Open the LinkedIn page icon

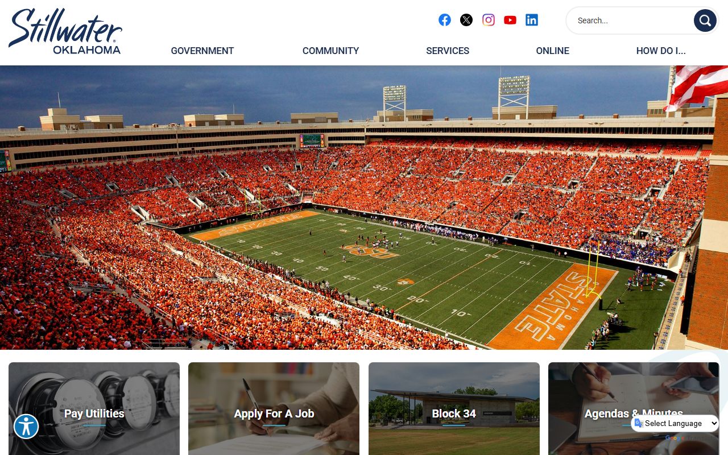[x=532, y=20]
